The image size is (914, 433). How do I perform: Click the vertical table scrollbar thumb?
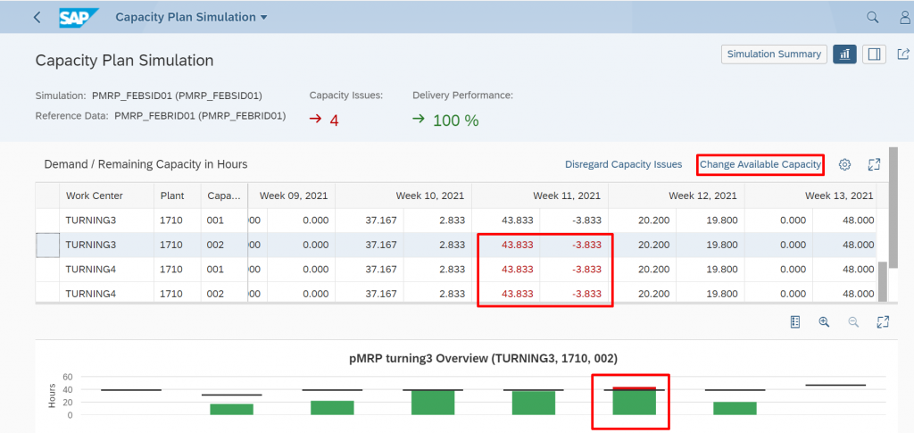click(x=883, y=281)
